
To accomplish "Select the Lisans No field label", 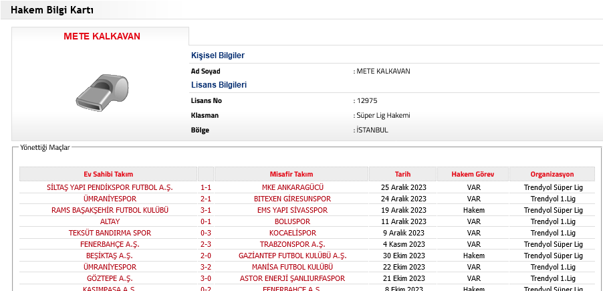I will tap(207, 101).
